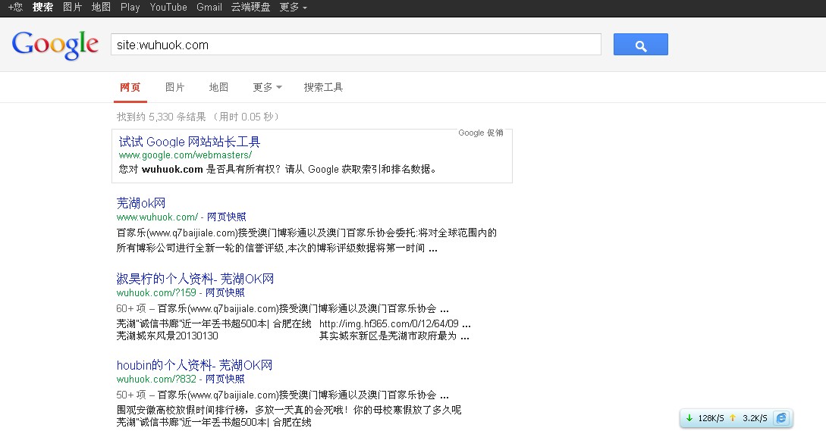Click the browser icon in speed widget
The height and width of the screenshot is (431, 826).
click(782, 418)
